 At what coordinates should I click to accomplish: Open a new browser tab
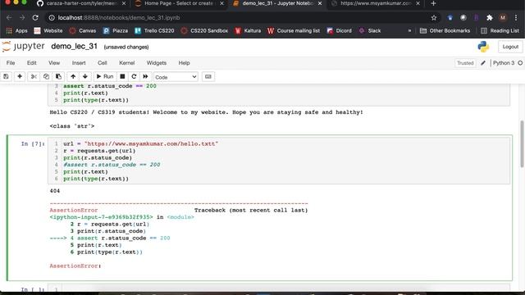433,3
